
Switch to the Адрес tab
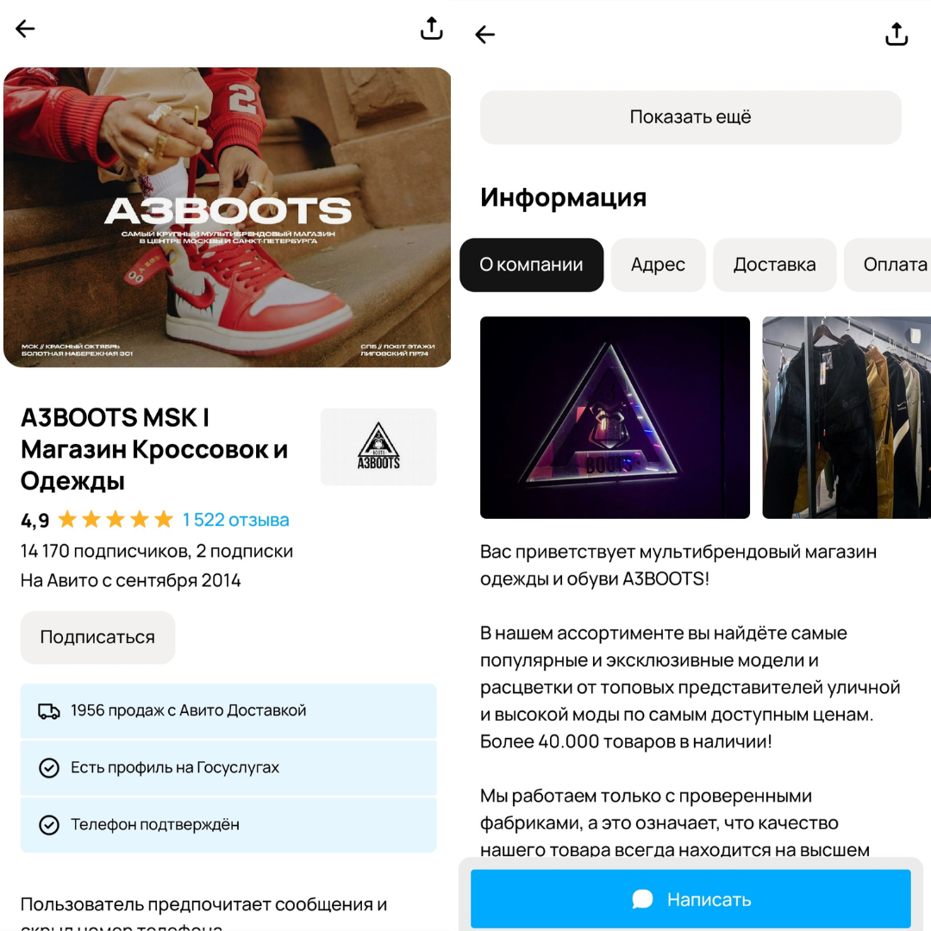(658, 265)
